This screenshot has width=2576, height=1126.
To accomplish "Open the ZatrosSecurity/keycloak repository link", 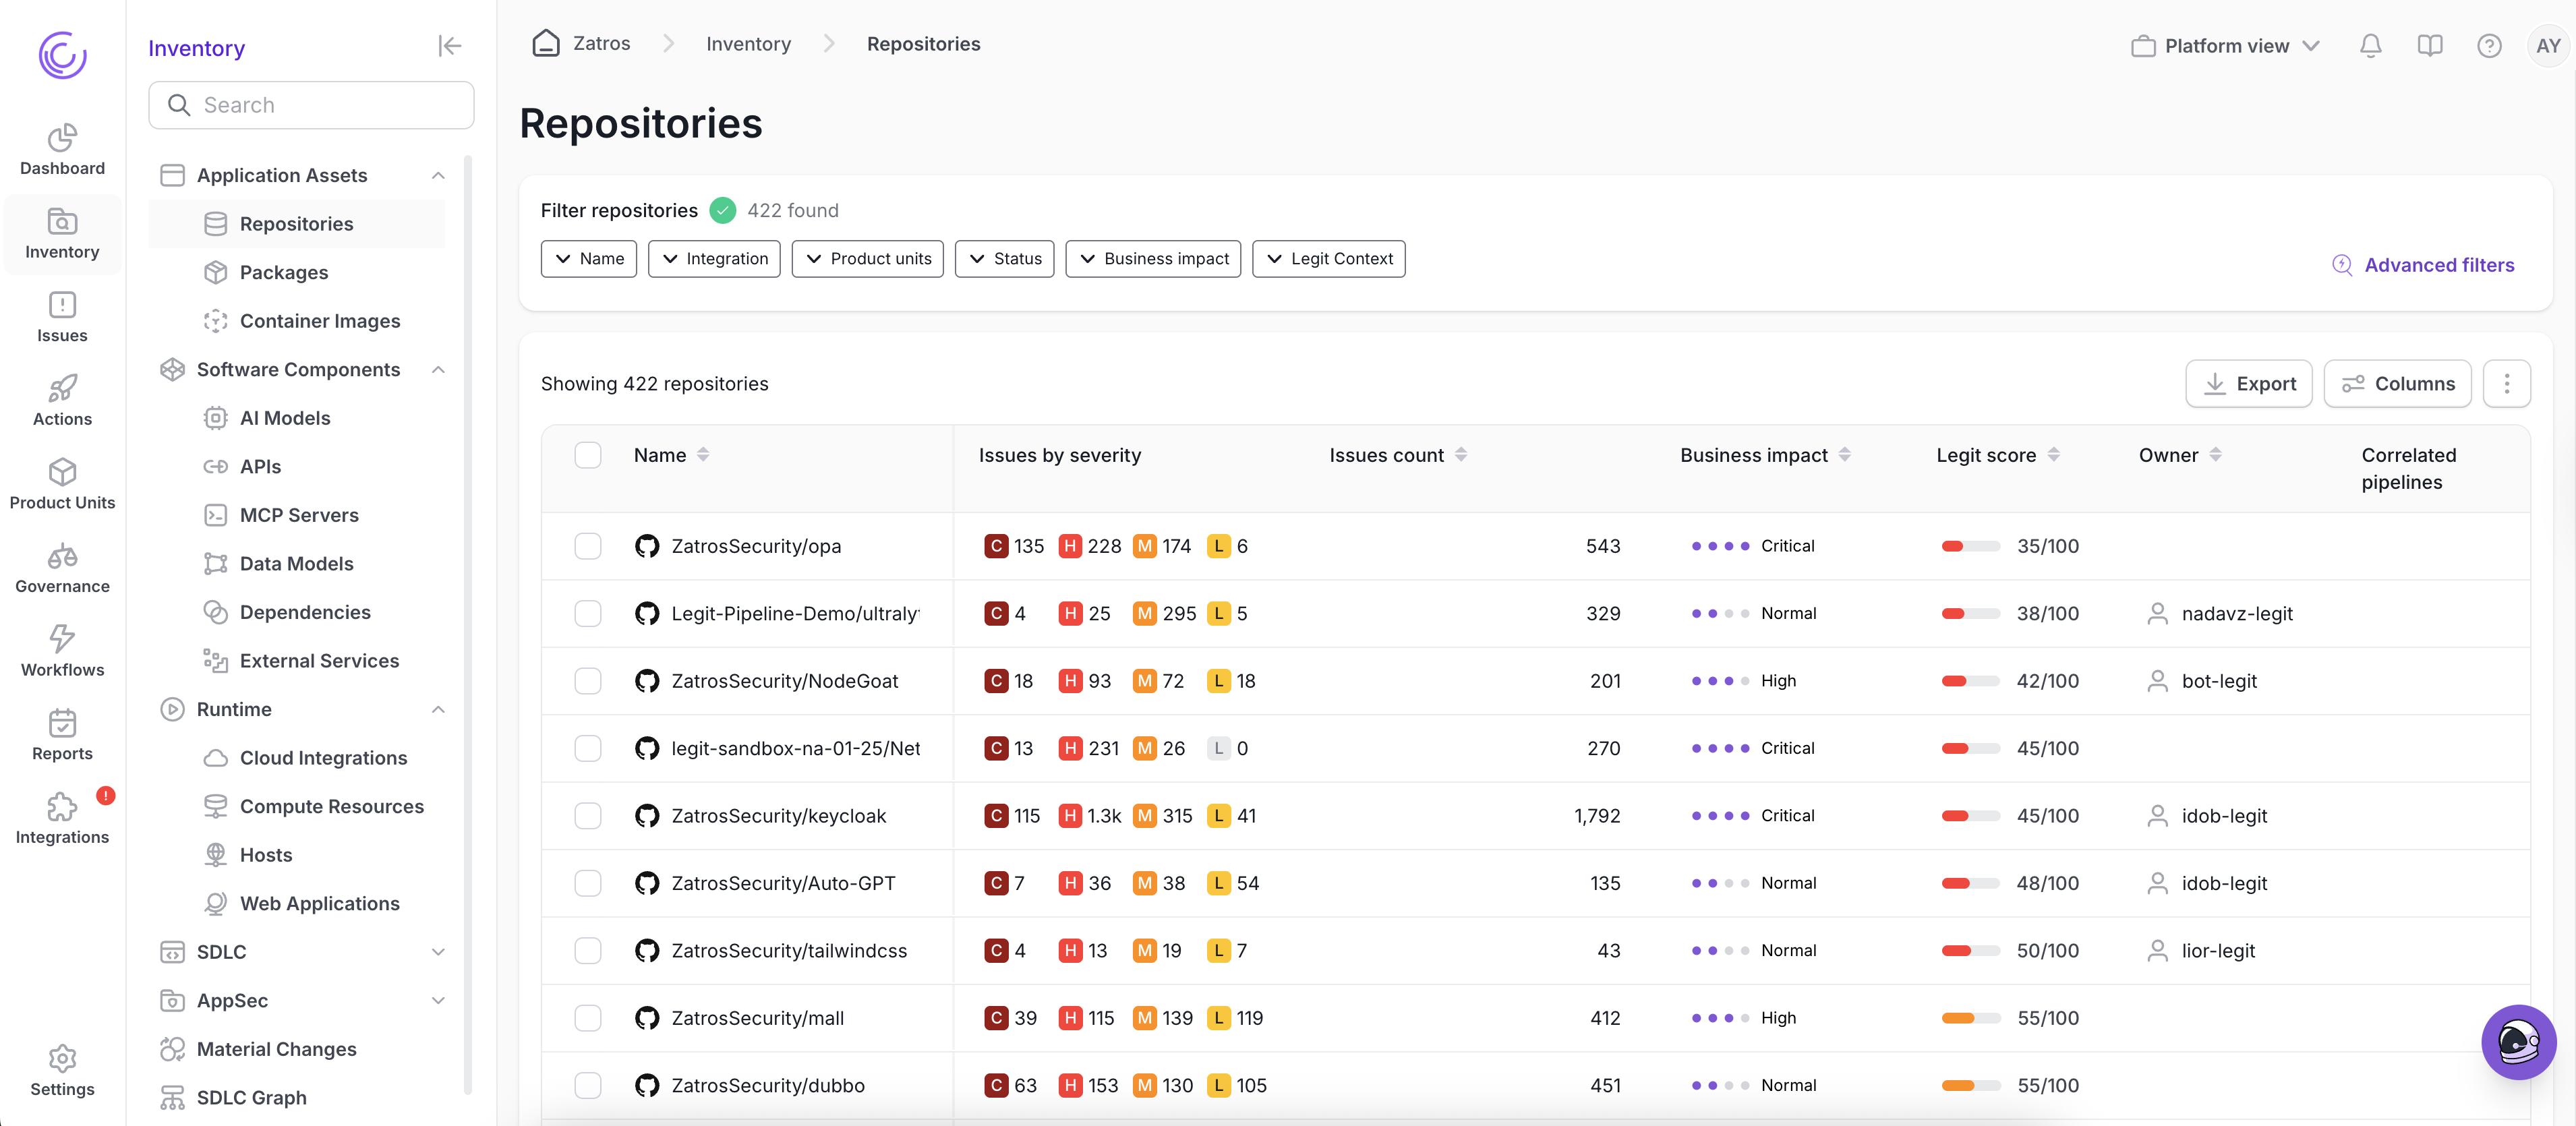I will click(x=778, y=816).
